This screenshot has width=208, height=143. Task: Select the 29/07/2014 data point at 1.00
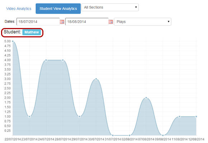click(x=80, y=117)
